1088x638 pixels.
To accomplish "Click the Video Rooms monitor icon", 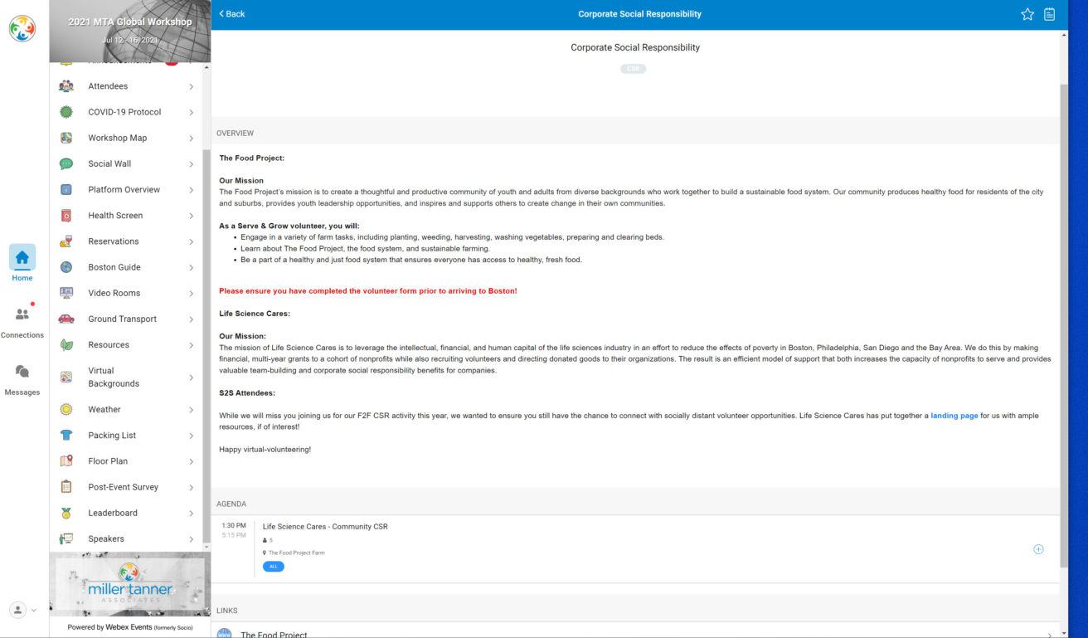I will 66,293.
